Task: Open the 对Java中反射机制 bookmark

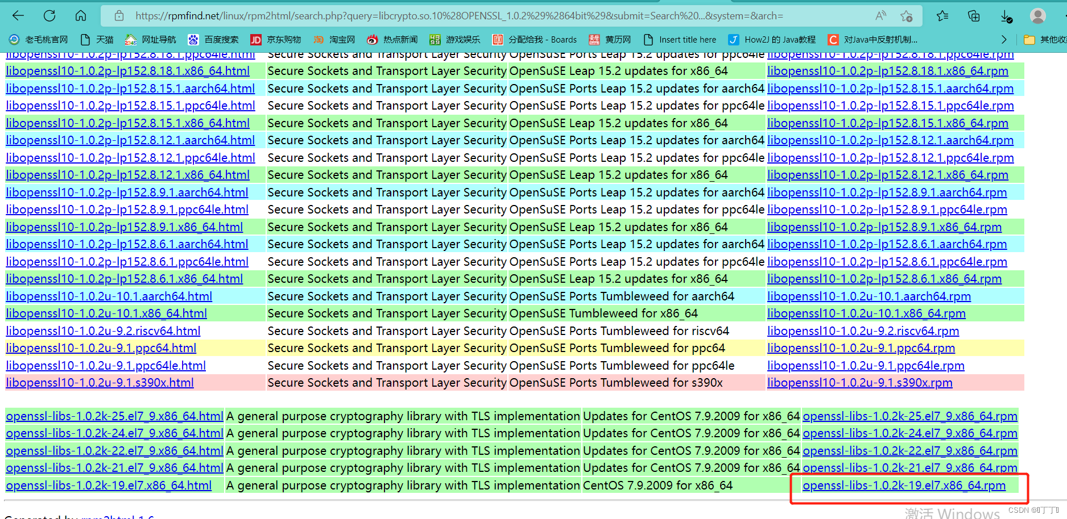Action: (x=872, y=39)
